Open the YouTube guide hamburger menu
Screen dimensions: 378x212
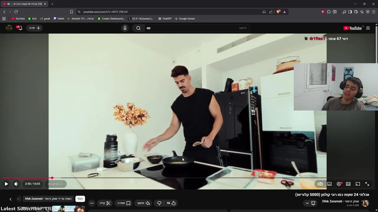pyautogui.click(x=368, y=28)
